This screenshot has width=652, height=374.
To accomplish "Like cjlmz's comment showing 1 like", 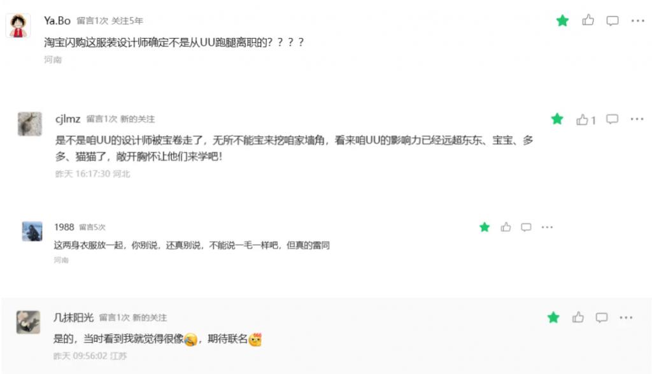I will 586,120.
